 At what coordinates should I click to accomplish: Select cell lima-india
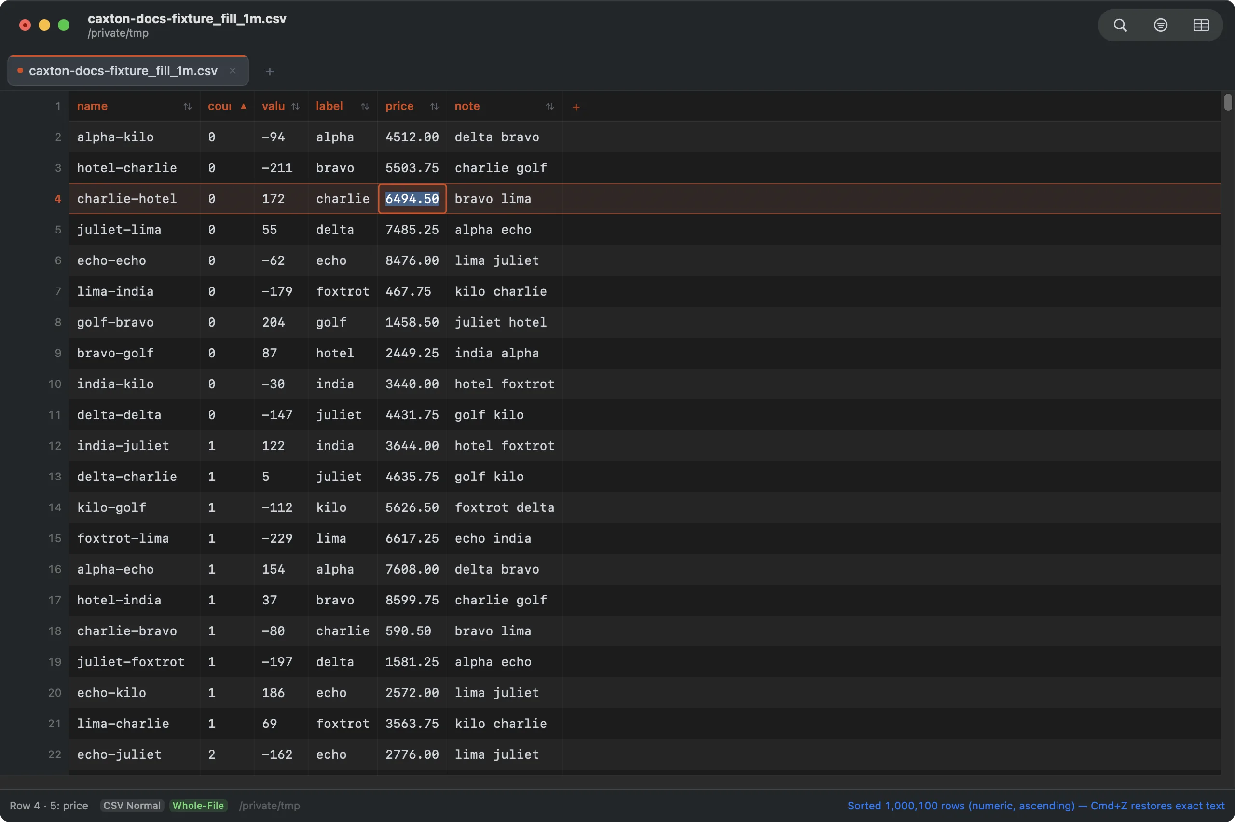(x=135, y=291)
